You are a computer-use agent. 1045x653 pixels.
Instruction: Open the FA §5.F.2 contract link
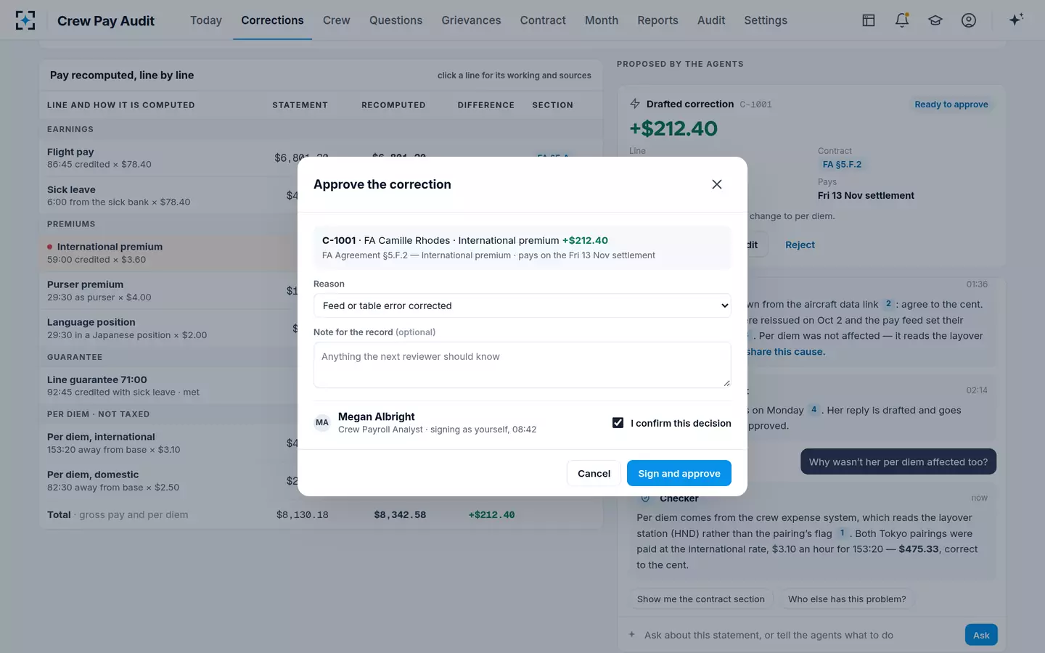(842, 165)
